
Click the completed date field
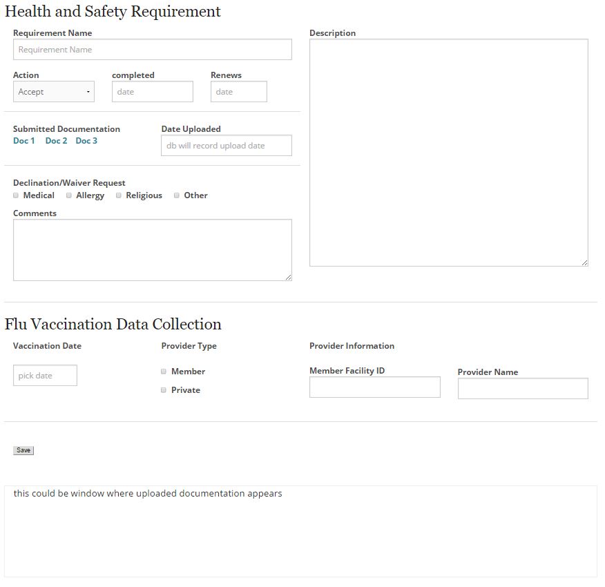(152, 92)
